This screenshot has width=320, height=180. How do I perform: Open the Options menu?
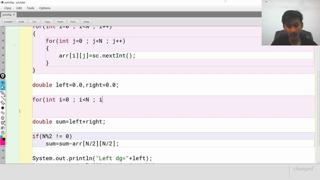coord(44,8)
